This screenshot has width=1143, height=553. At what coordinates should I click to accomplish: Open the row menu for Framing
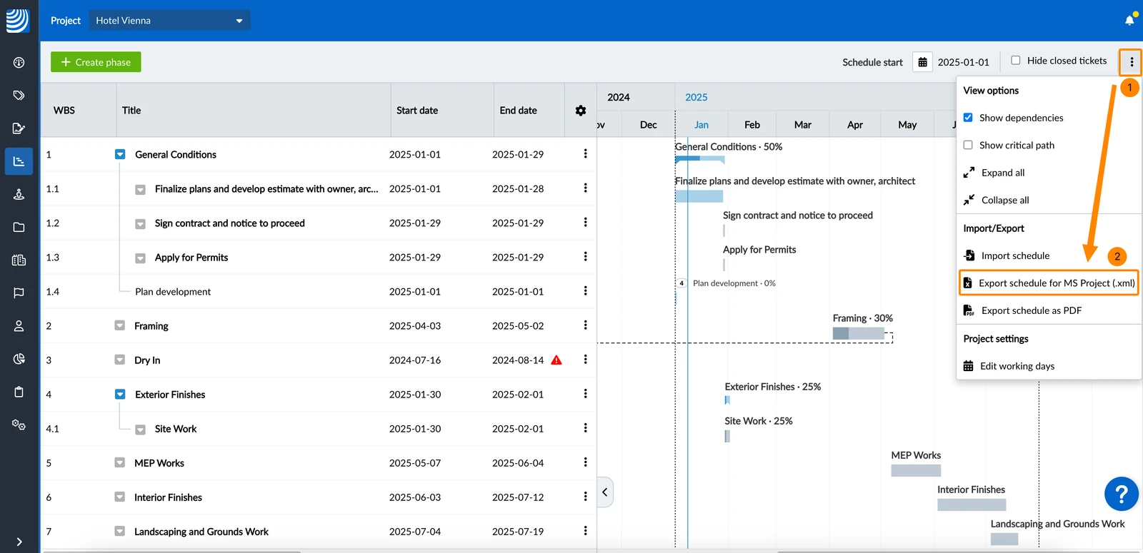click(585, 325)
